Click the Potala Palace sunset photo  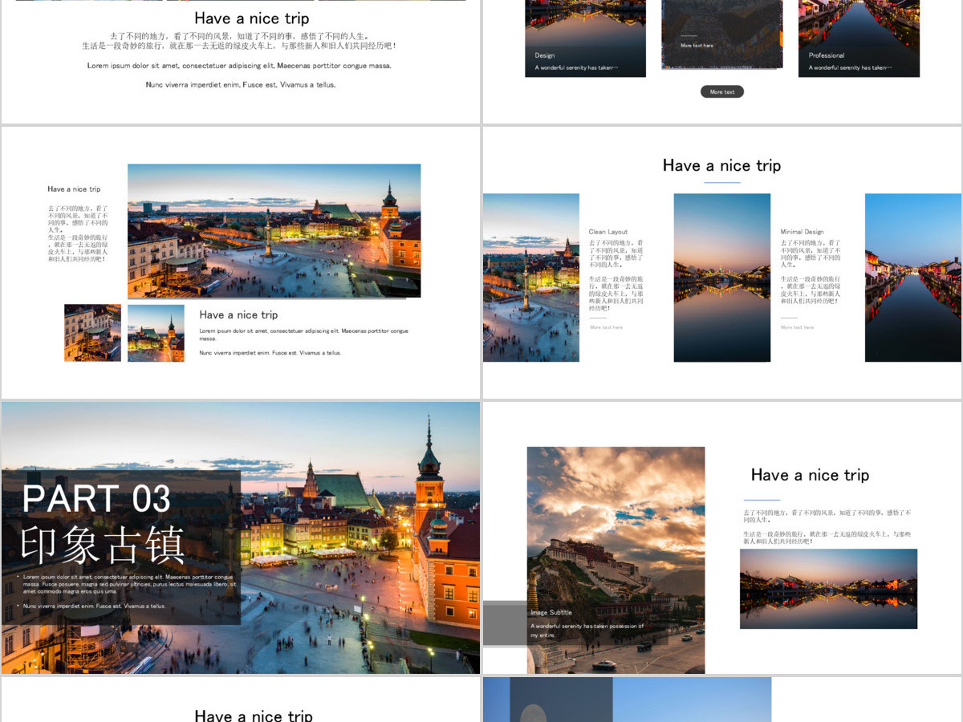[x=616, y=560]
